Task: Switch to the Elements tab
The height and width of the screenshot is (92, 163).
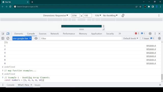Action: point(19,34)
